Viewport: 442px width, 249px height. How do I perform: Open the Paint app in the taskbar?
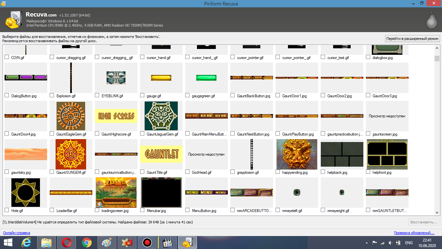107,243
